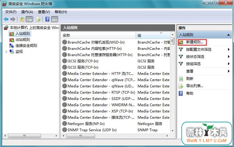
Task: Click the refresh icon beside 刷新
Action: [181, 79]
